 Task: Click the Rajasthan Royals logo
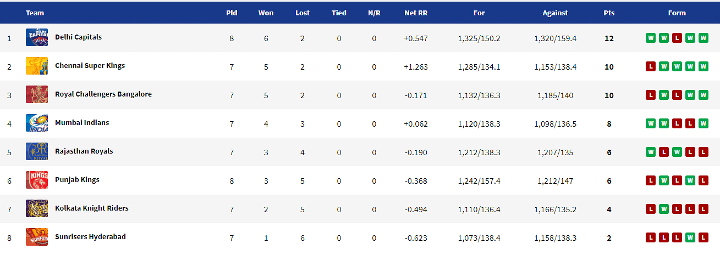37,151
